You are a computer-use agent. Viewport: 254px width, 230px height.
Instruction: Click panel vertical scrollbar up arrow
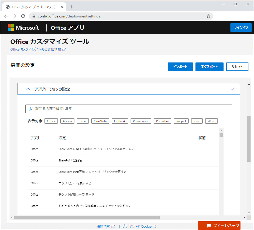pyautogui.click(x=249, y=84)
